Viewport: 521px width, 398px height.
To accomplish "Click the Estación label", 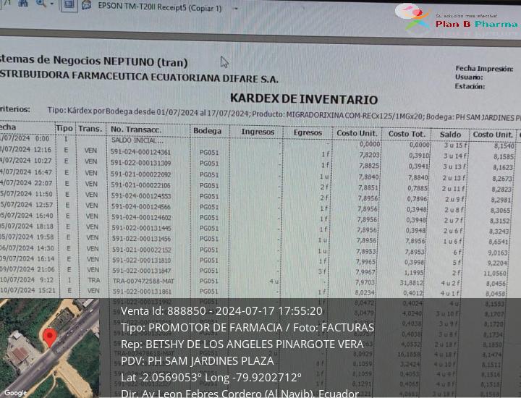I will 470,86.
